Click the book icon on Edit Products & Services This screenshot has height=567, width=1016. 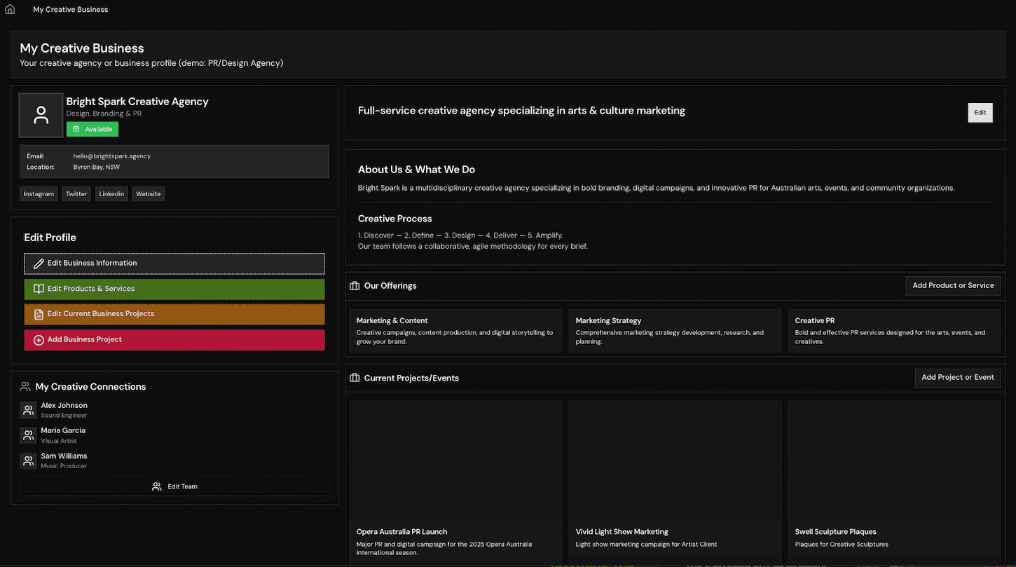(39, 289)
